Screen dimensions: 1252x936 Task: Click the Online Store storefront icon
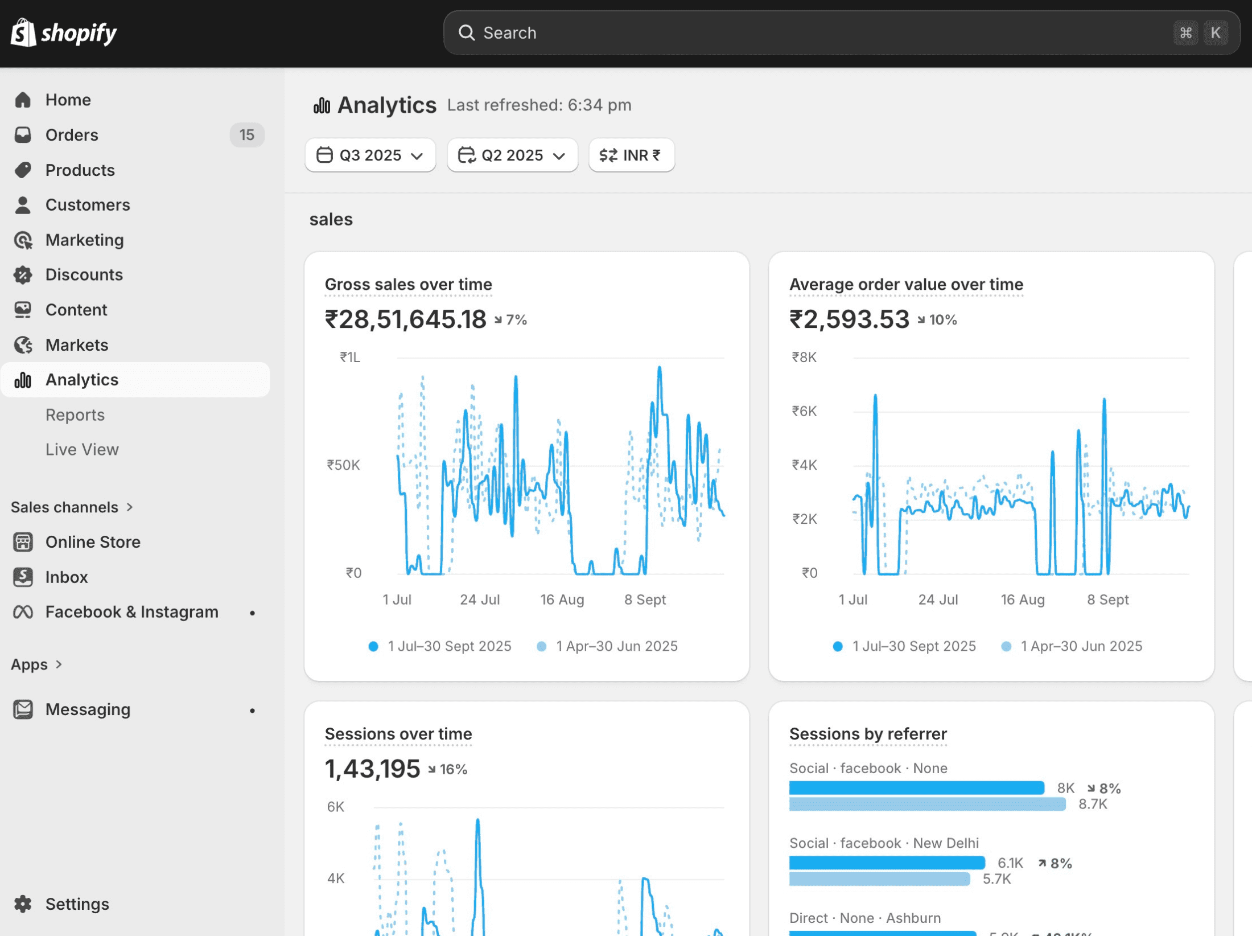(23, 542)
